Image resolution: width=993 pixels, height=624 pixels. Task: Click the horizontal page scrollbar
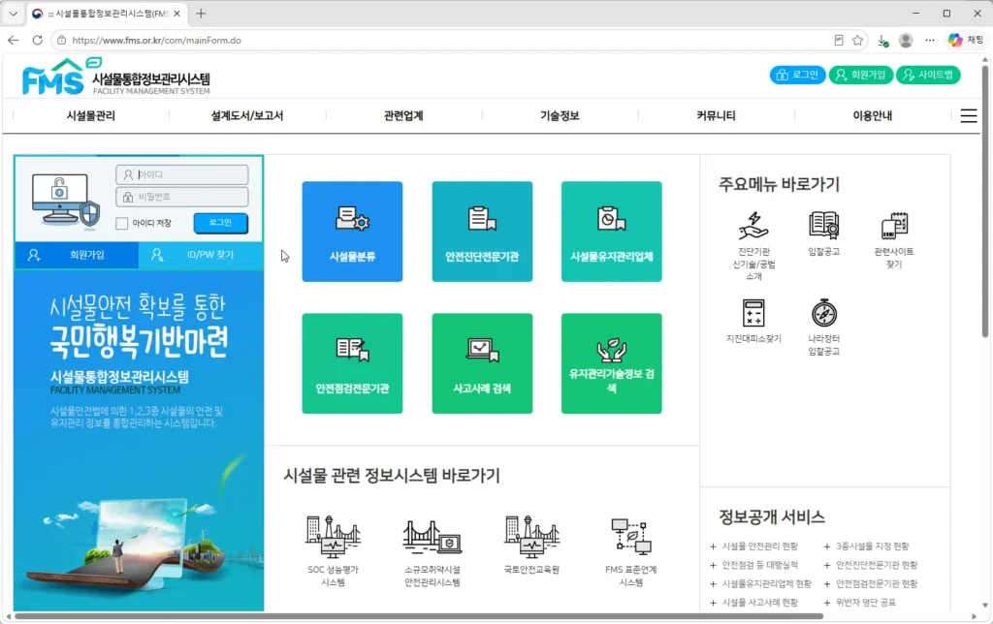tap(419, 616)
